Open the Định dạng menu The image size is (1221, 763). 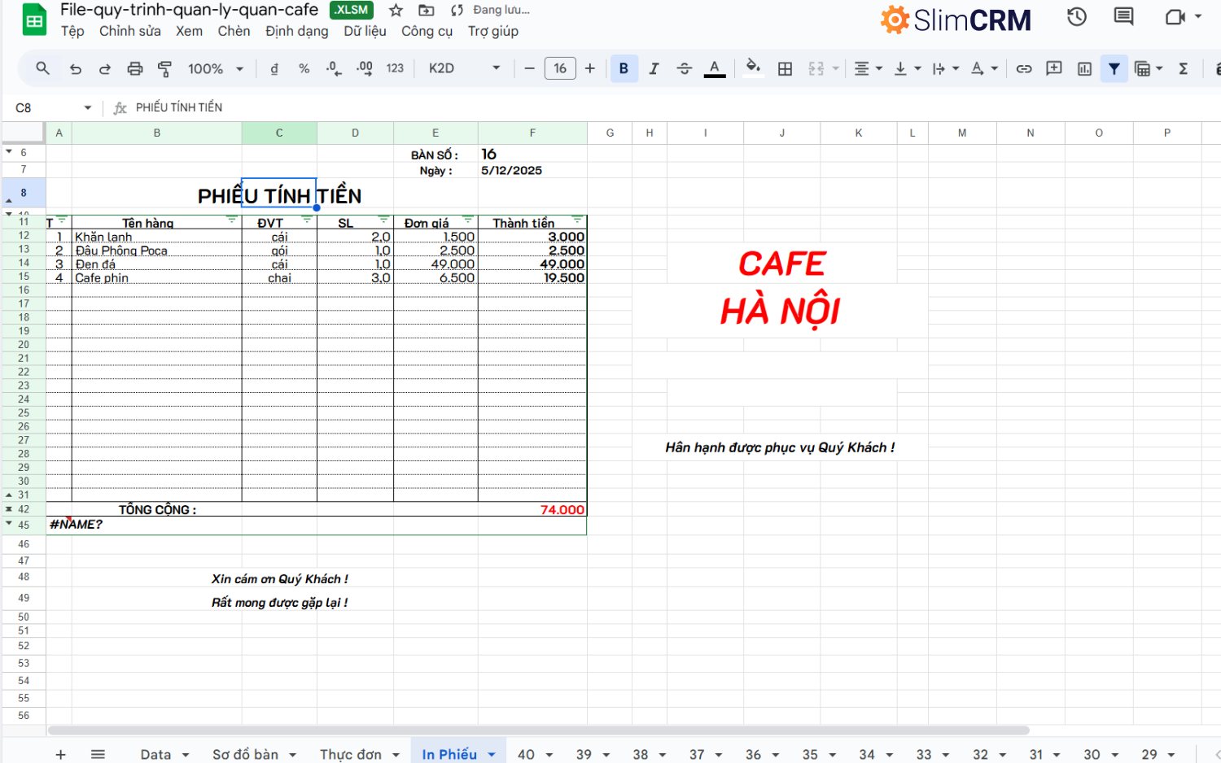pos(296,31)
